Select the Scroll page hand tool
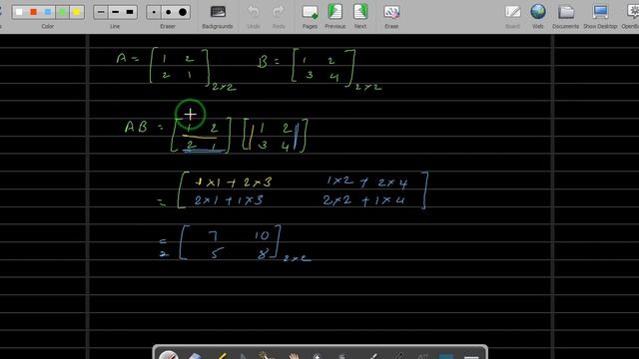Image resolution: width=639 pixels, height=359 pixels. tap(293, 355)
